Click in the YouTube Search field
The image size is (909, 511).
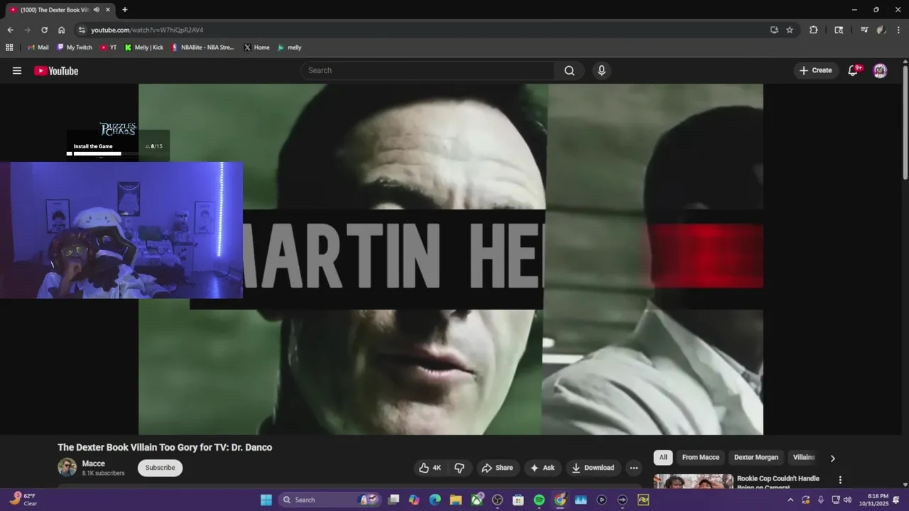[x=428, y=70]
